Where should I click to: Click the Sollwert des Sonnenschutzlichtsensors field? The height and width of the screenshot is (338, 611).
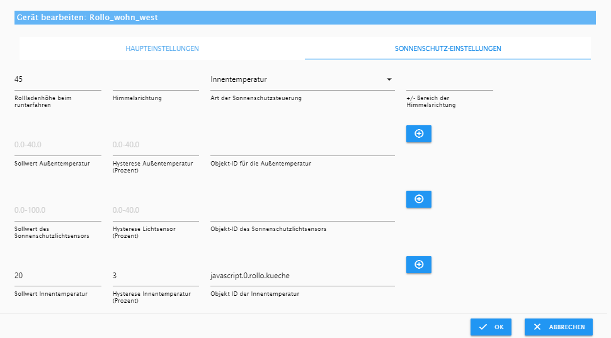[58, 210]
